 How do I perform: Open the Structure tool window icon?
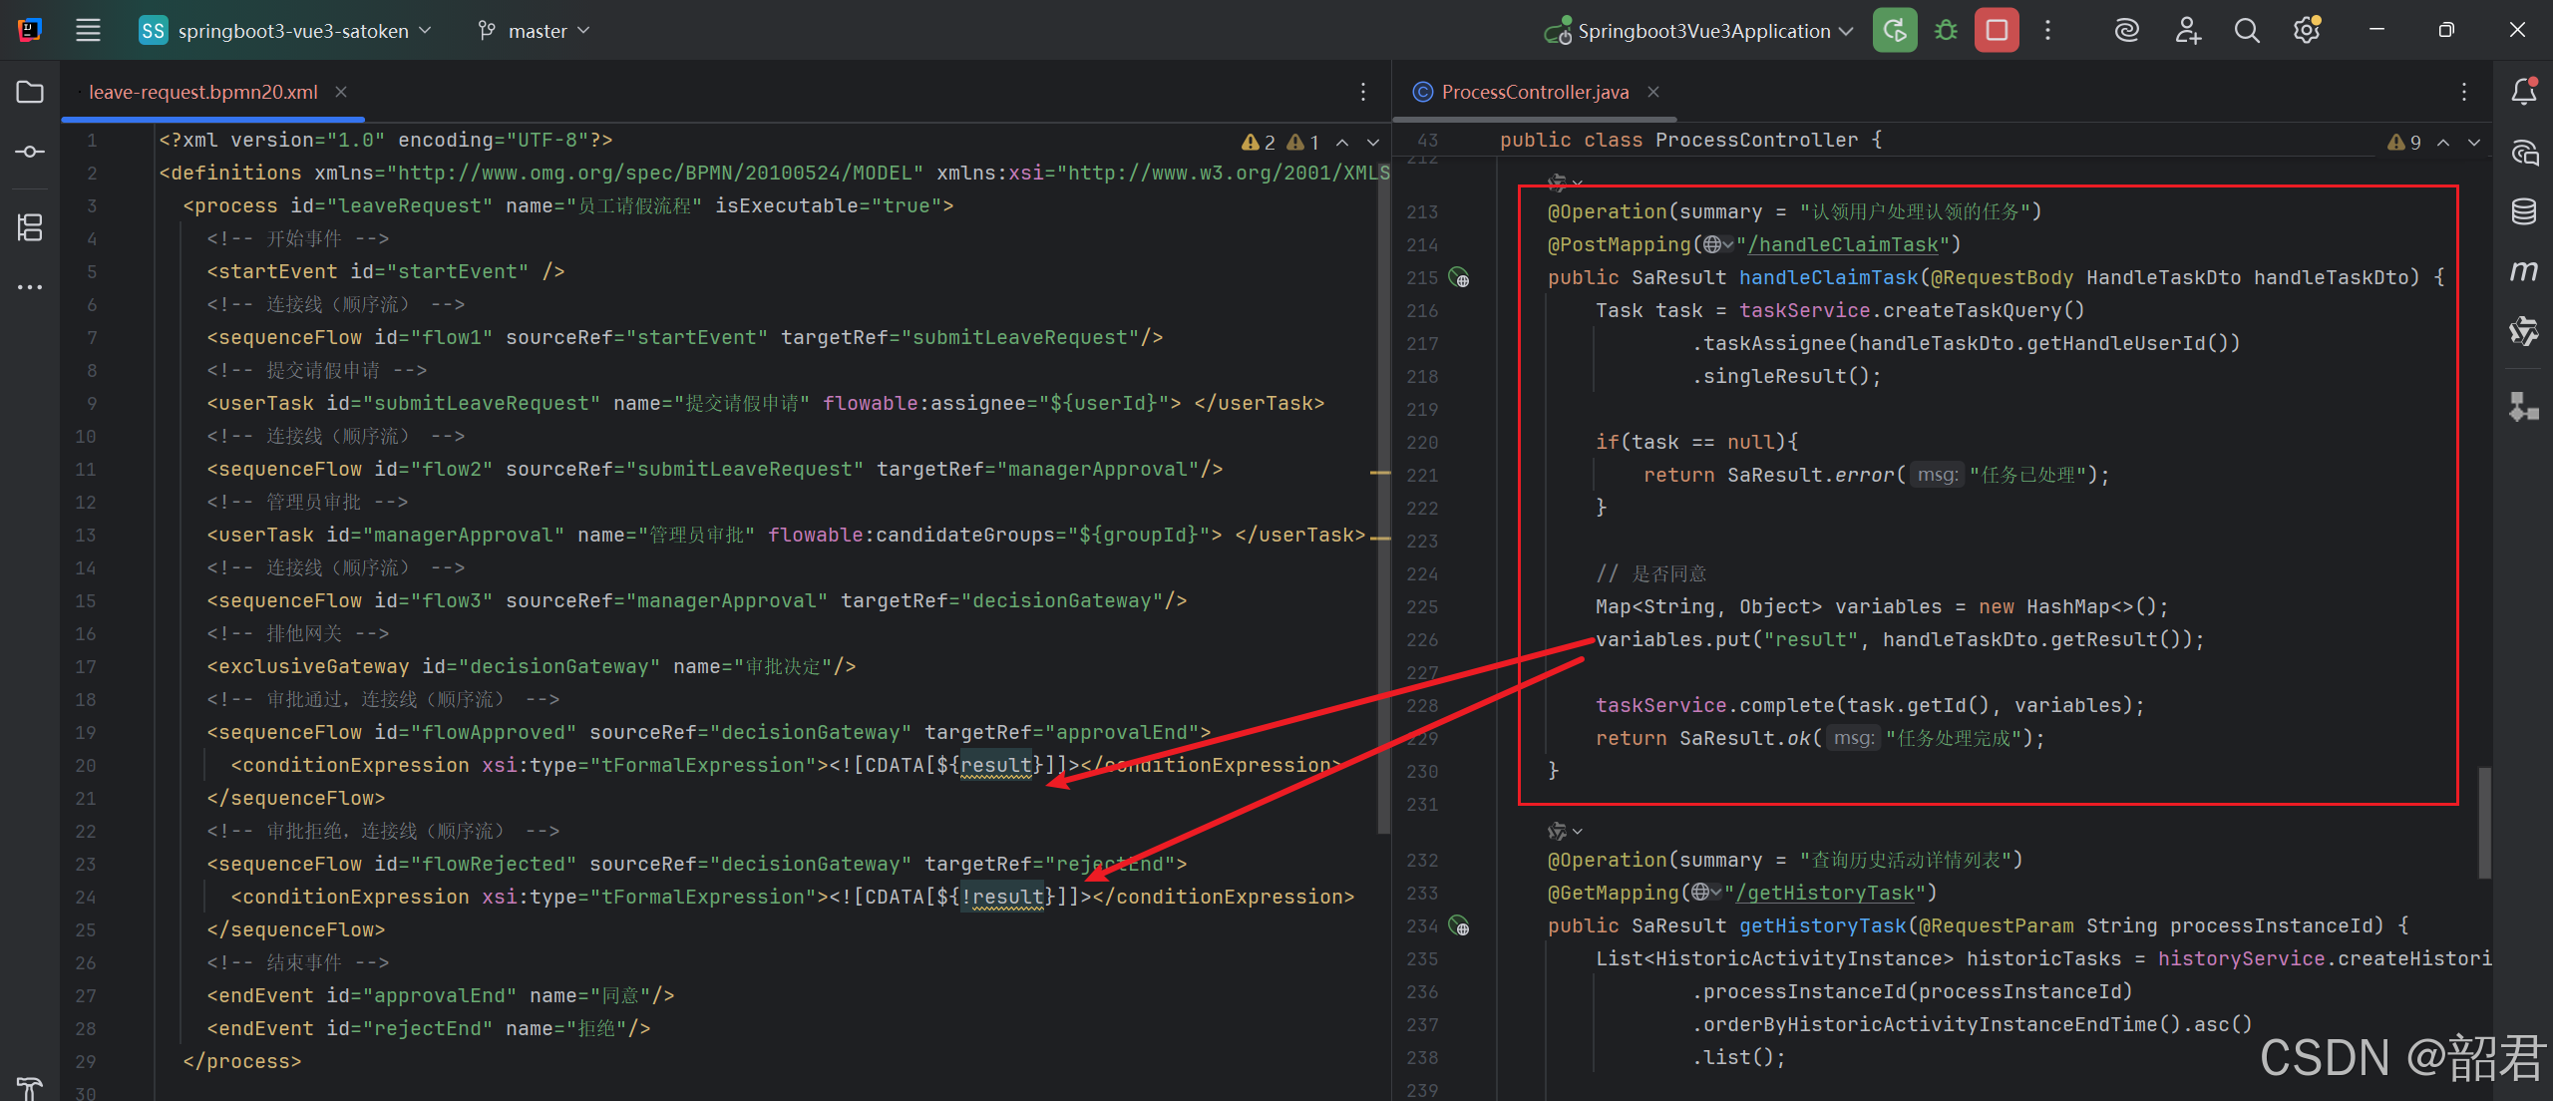click(30, 227)
